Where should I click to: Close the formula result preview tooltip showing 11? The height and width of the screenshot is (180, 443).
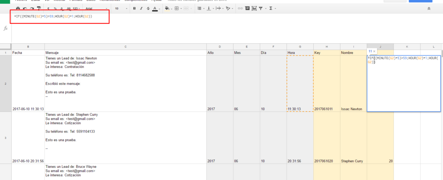click(x=374, y=51)
